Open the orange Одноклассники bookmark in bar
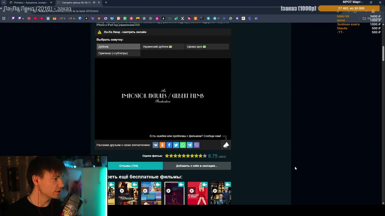 (x=196, y=18)
